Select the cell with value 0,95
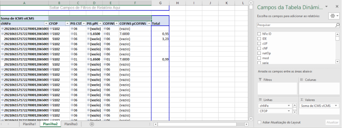This screenshot has width=342, height=128. [160, 34]
